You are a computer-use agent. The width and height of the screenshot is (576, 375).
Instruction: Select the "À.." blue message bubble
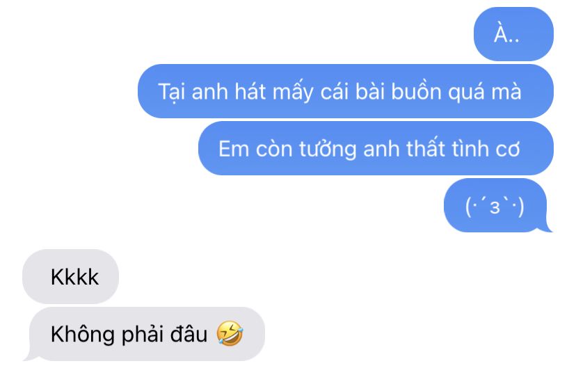click(x=513, y=34)
